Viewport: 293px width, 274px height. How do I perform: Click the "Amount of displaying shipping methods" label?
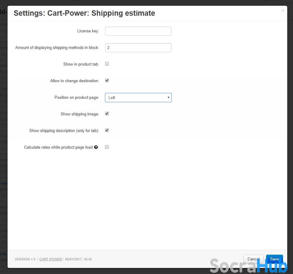pyautogui.click(x=57, y=48)
